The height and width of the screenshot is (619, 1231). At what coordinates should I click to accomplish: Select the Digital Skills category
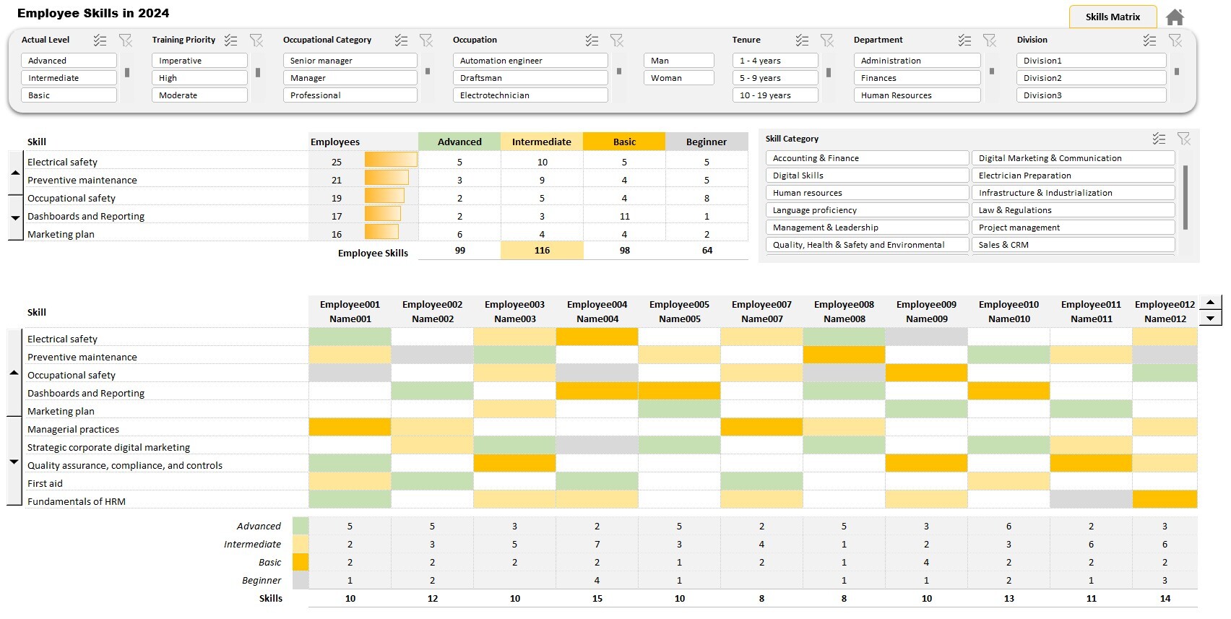tap(867, 176)
